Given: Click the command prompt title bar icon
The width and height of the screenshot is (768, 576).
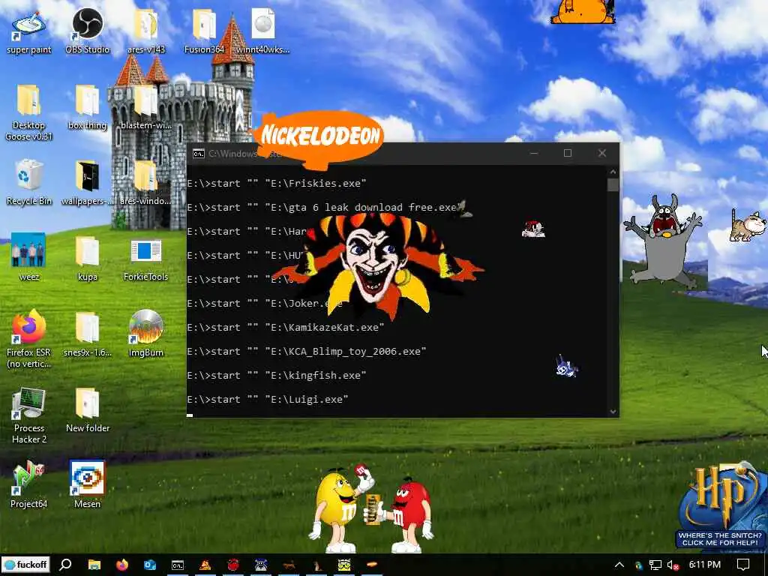Looking at the screenshot, I should pos(198,154).
